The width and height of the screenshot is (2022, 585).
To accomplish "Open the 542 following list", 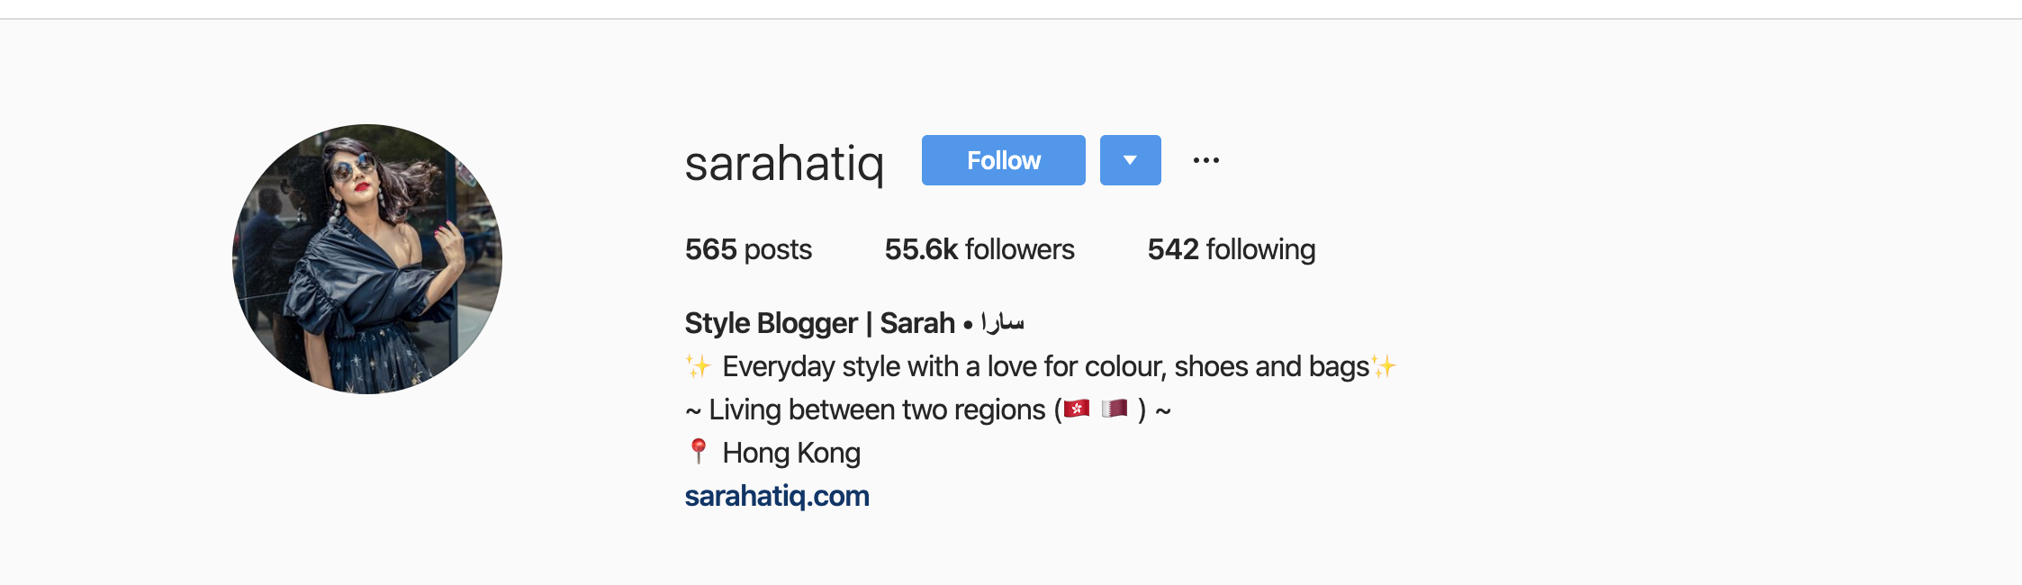I will tap(1232, 249).
